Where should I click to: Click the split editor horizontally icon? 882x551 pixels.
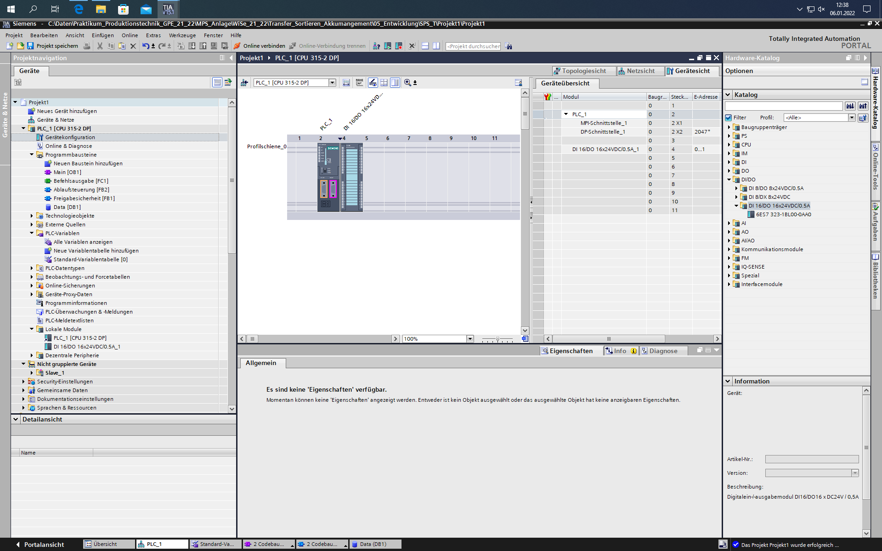pyautogui.click(x=425, y=46)
